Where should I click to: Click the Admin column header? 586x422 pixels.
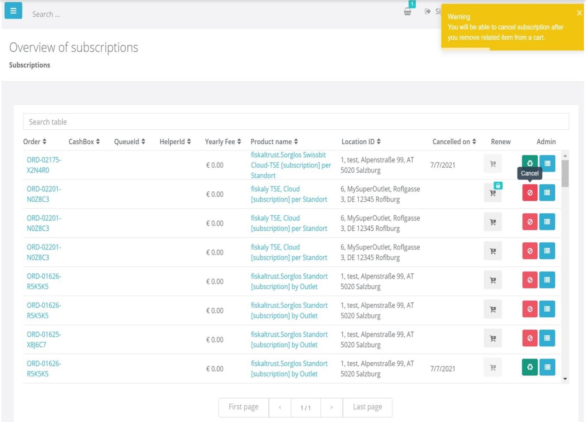(x=546, y=142)
